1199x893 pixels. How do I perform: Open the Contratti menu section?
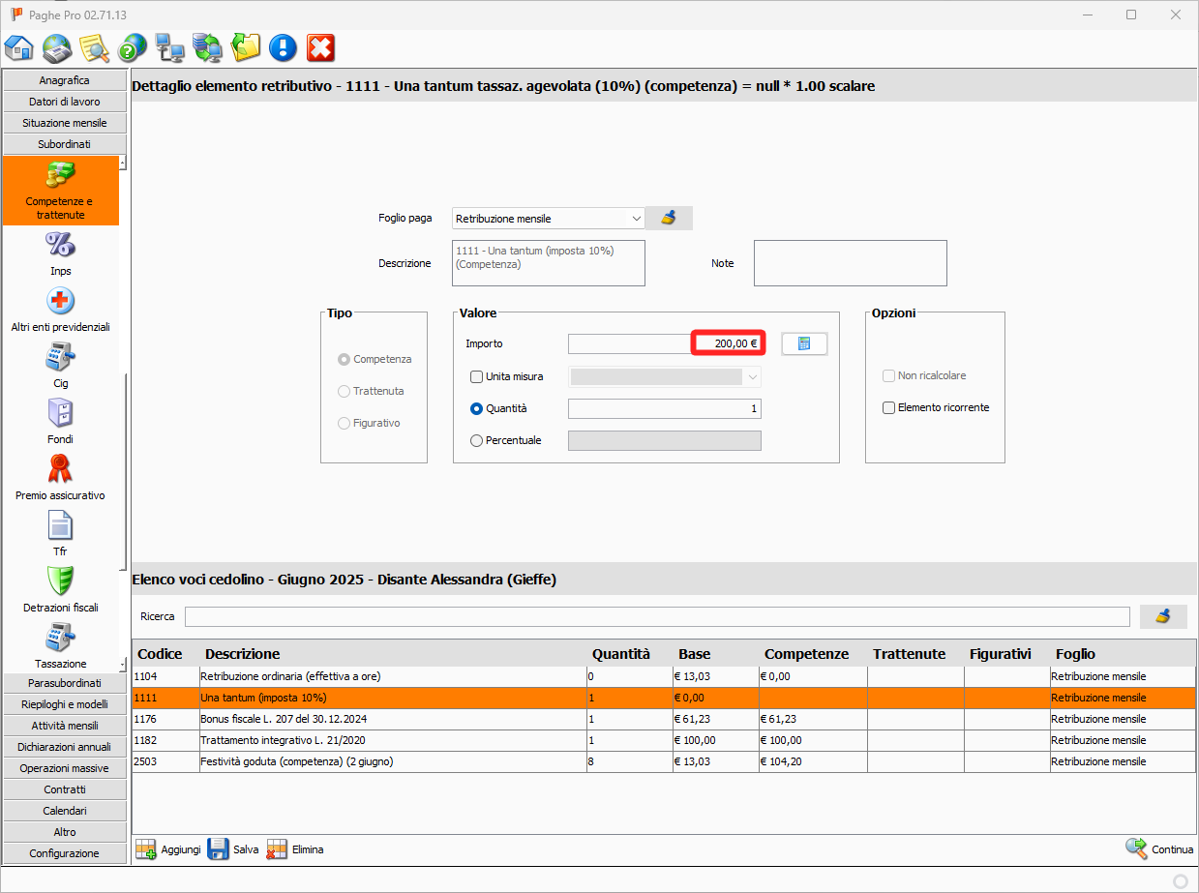pyautogui.click(x=65, y=789)
